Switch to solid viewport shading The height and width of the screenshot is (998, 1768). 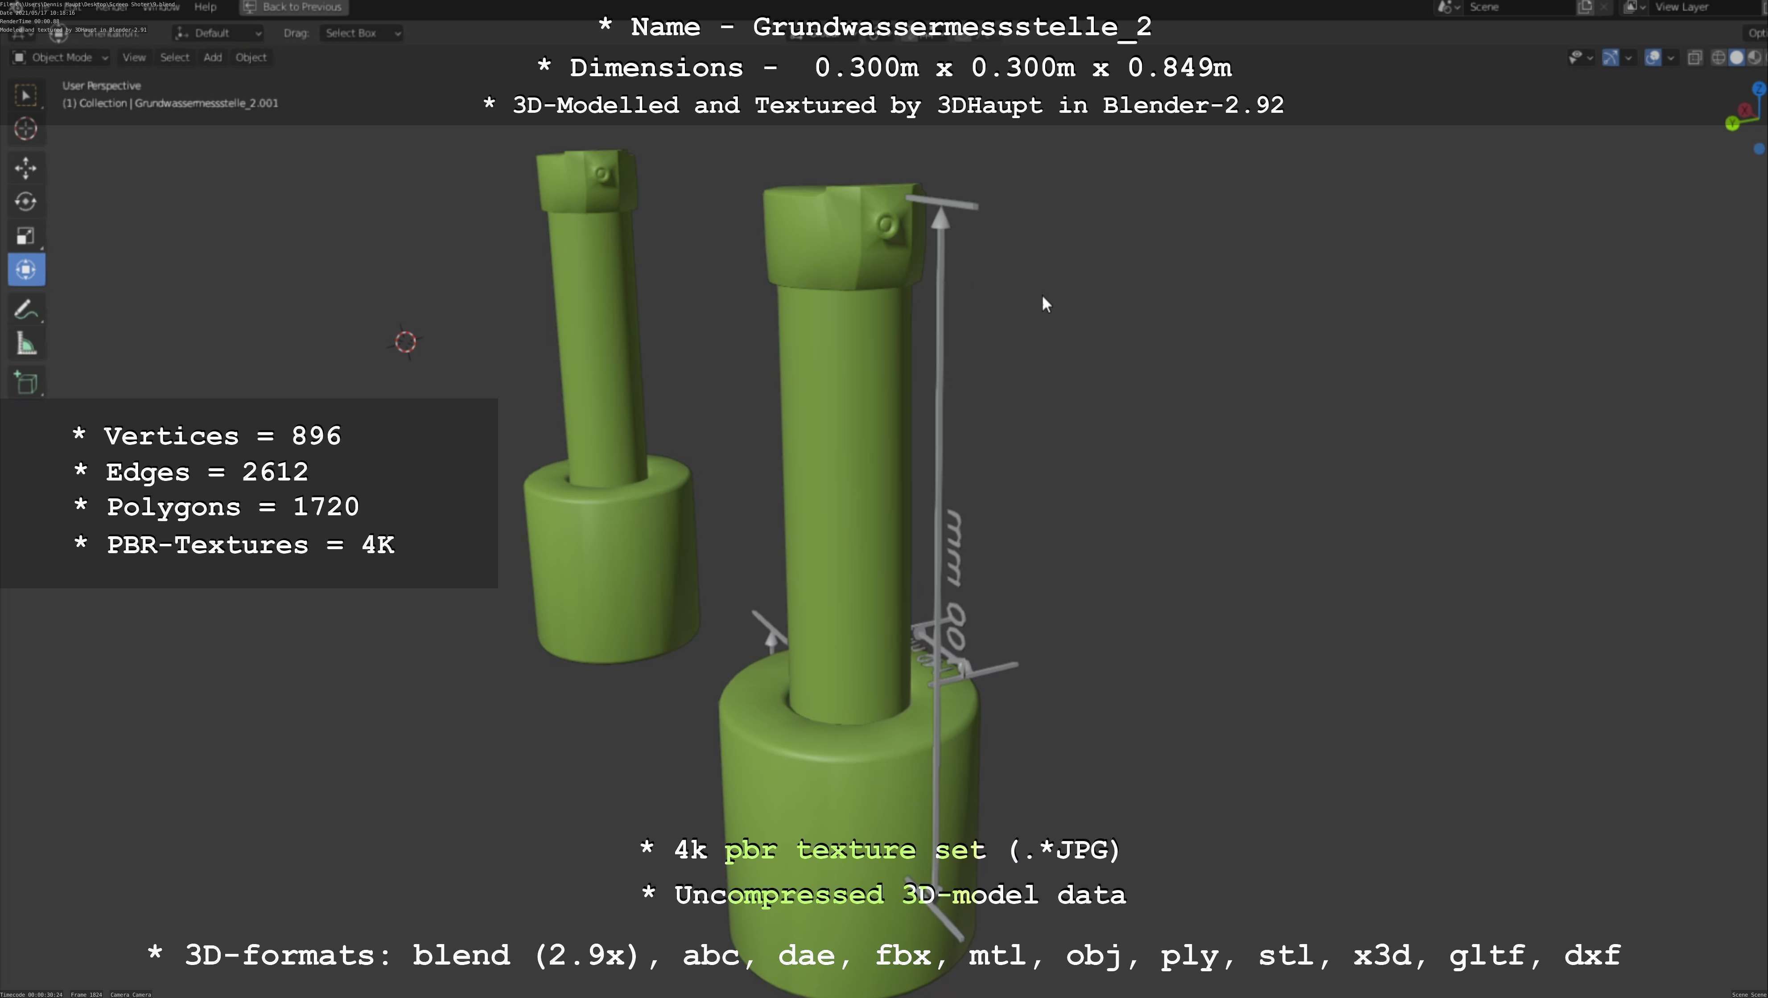[1736, 57]
